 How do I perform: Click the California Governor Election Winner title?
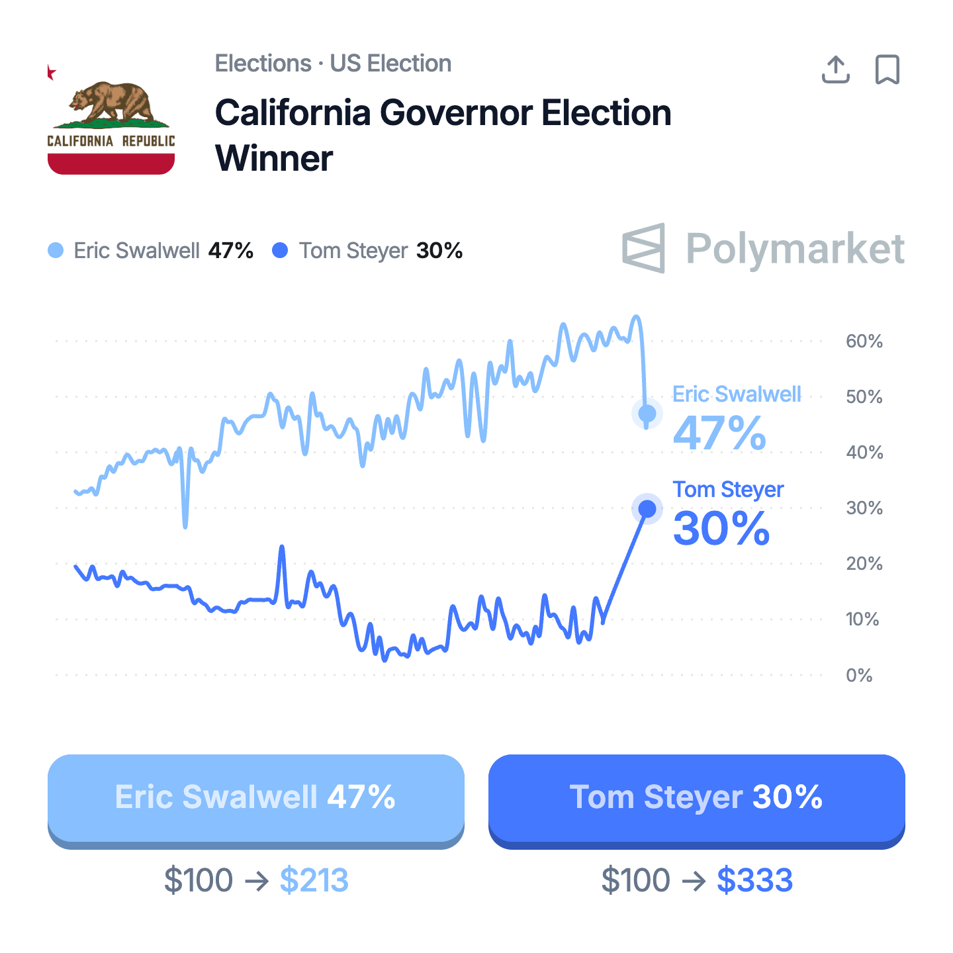coord(443,135)
